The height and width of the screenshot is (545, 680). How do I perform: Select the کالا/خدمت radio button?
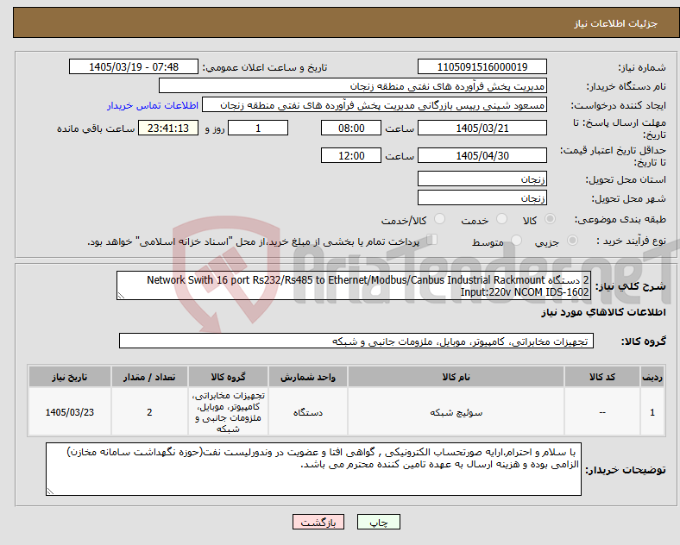(x=440, y=219)
